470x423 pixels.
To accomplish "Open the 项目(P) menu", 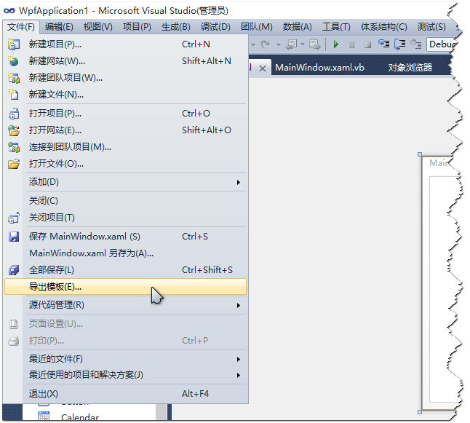I will (x=137, y=27).
